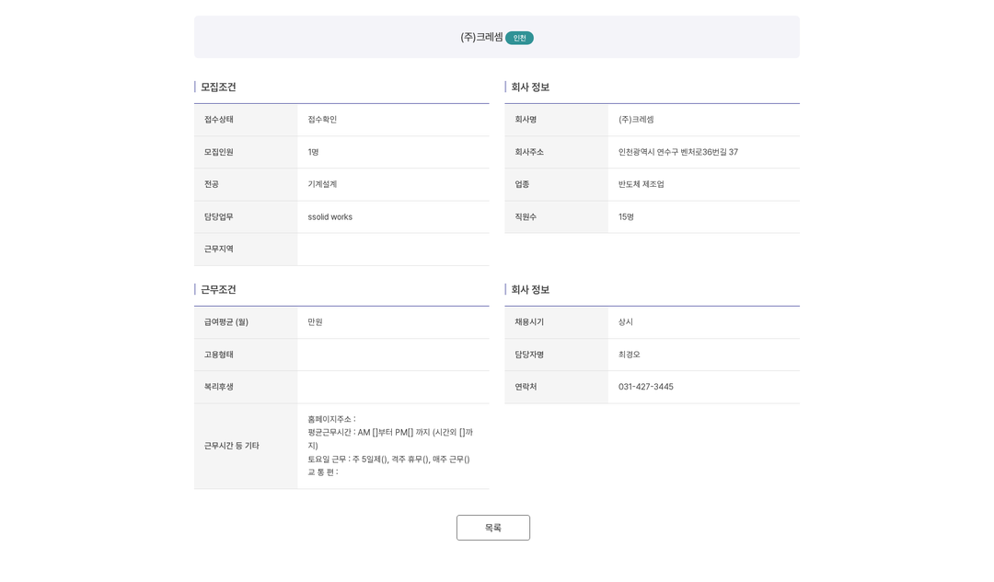994x582 pixels.
Task: Click the 목록 button
Action: pos(492,528)
